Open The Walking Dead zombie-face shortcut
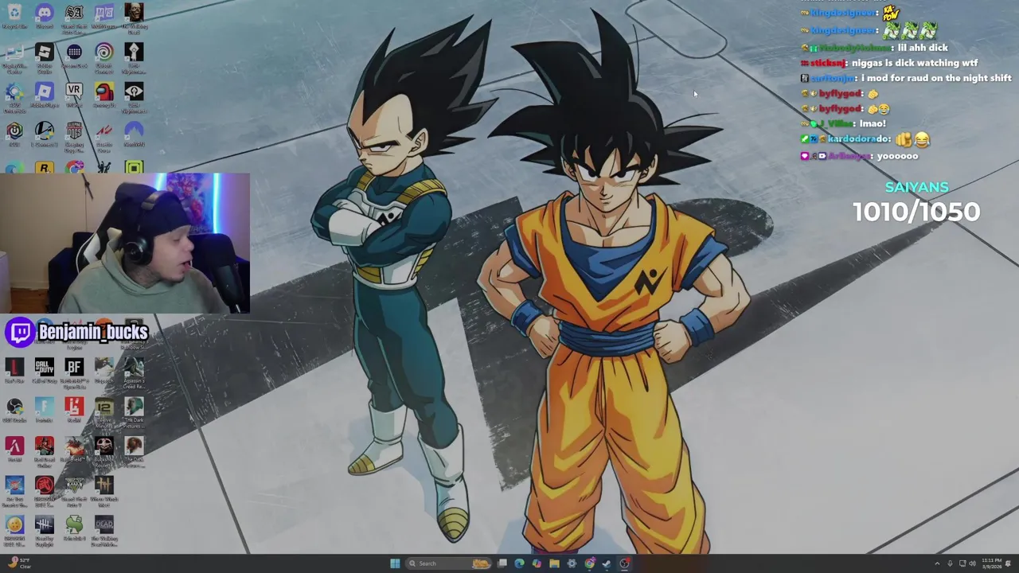 [x=134, y=18]
